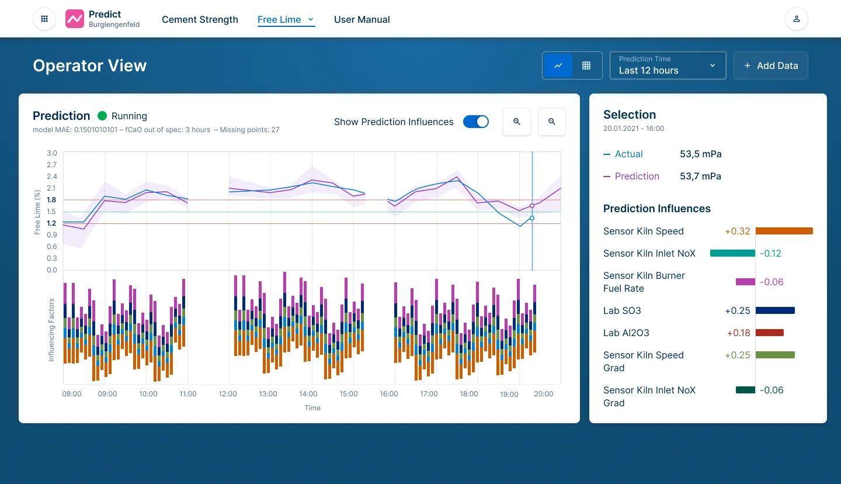Image resolution: width=841 pixels, height=484 pixels.
Task: Click the 1.8 y-axis tick label
Action: coord(51,200)
